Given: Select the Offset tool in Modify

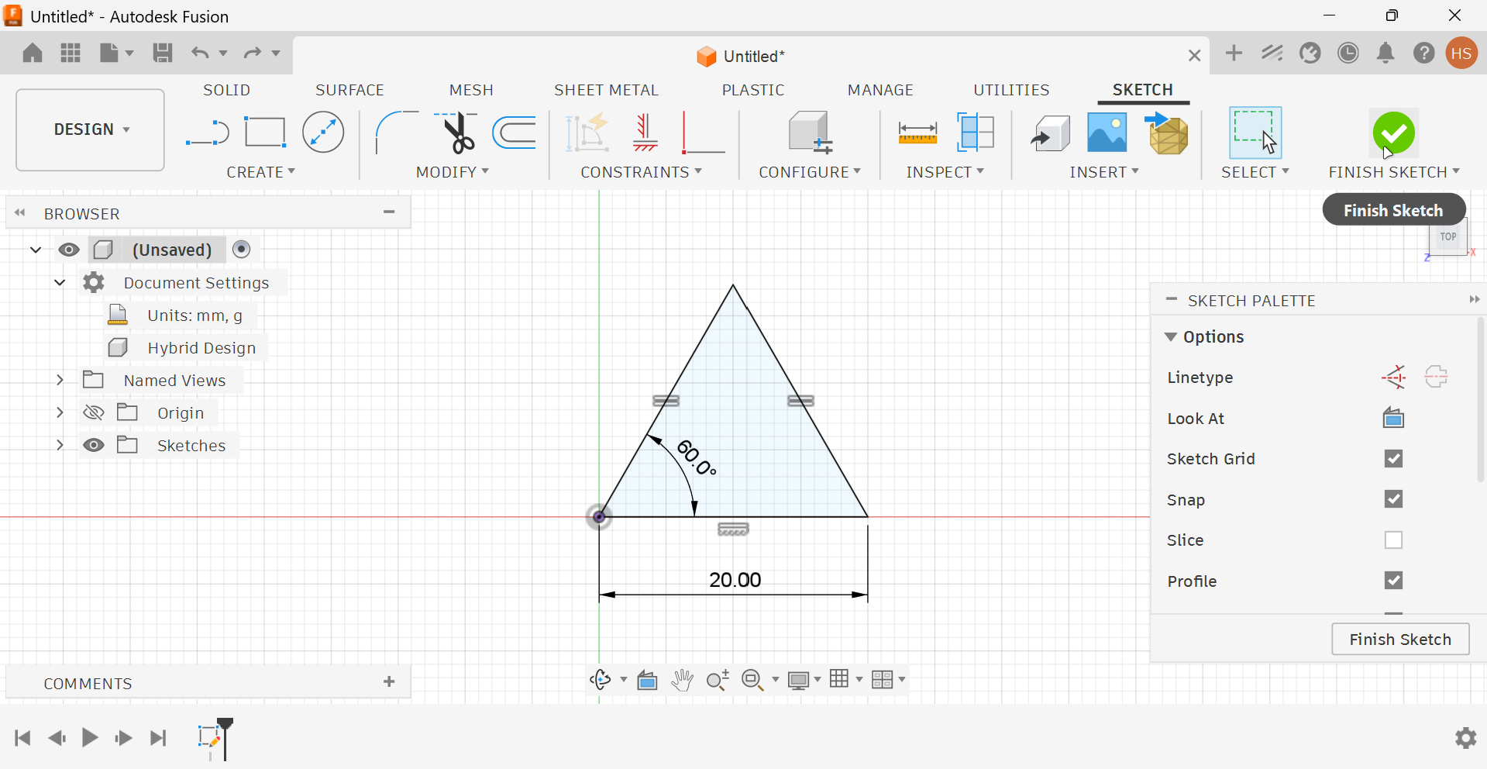Looking at the screenshot, I should [x=515, y=133].
